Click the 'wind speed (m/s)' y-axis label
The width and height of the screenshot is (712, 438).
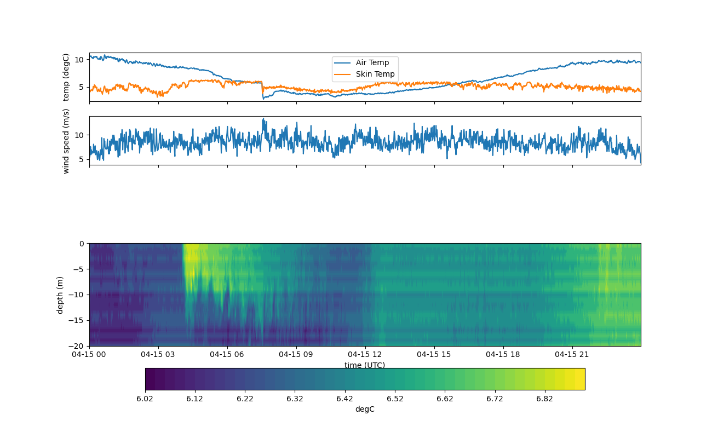point(66,141)
